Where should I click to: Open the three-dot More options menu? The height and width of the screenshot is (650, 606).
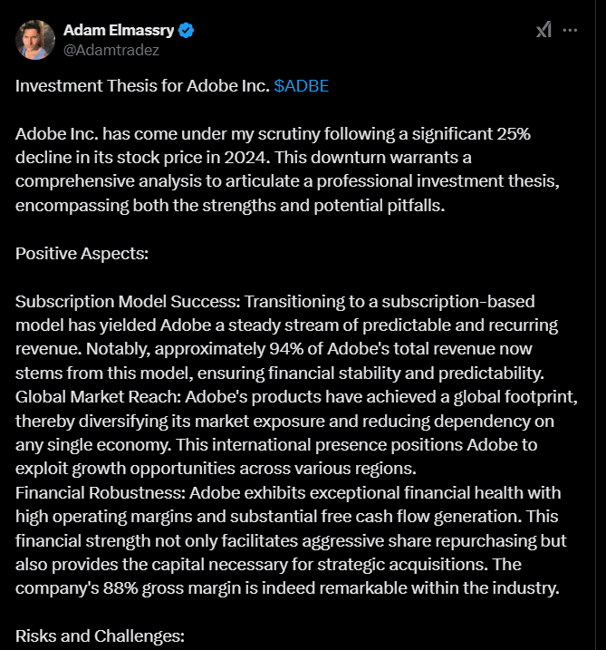tap(570, 30)
